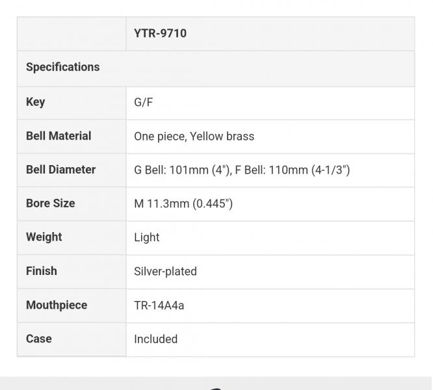Click the Included case value
Screen dimensions: 433x390
point(156,339)
